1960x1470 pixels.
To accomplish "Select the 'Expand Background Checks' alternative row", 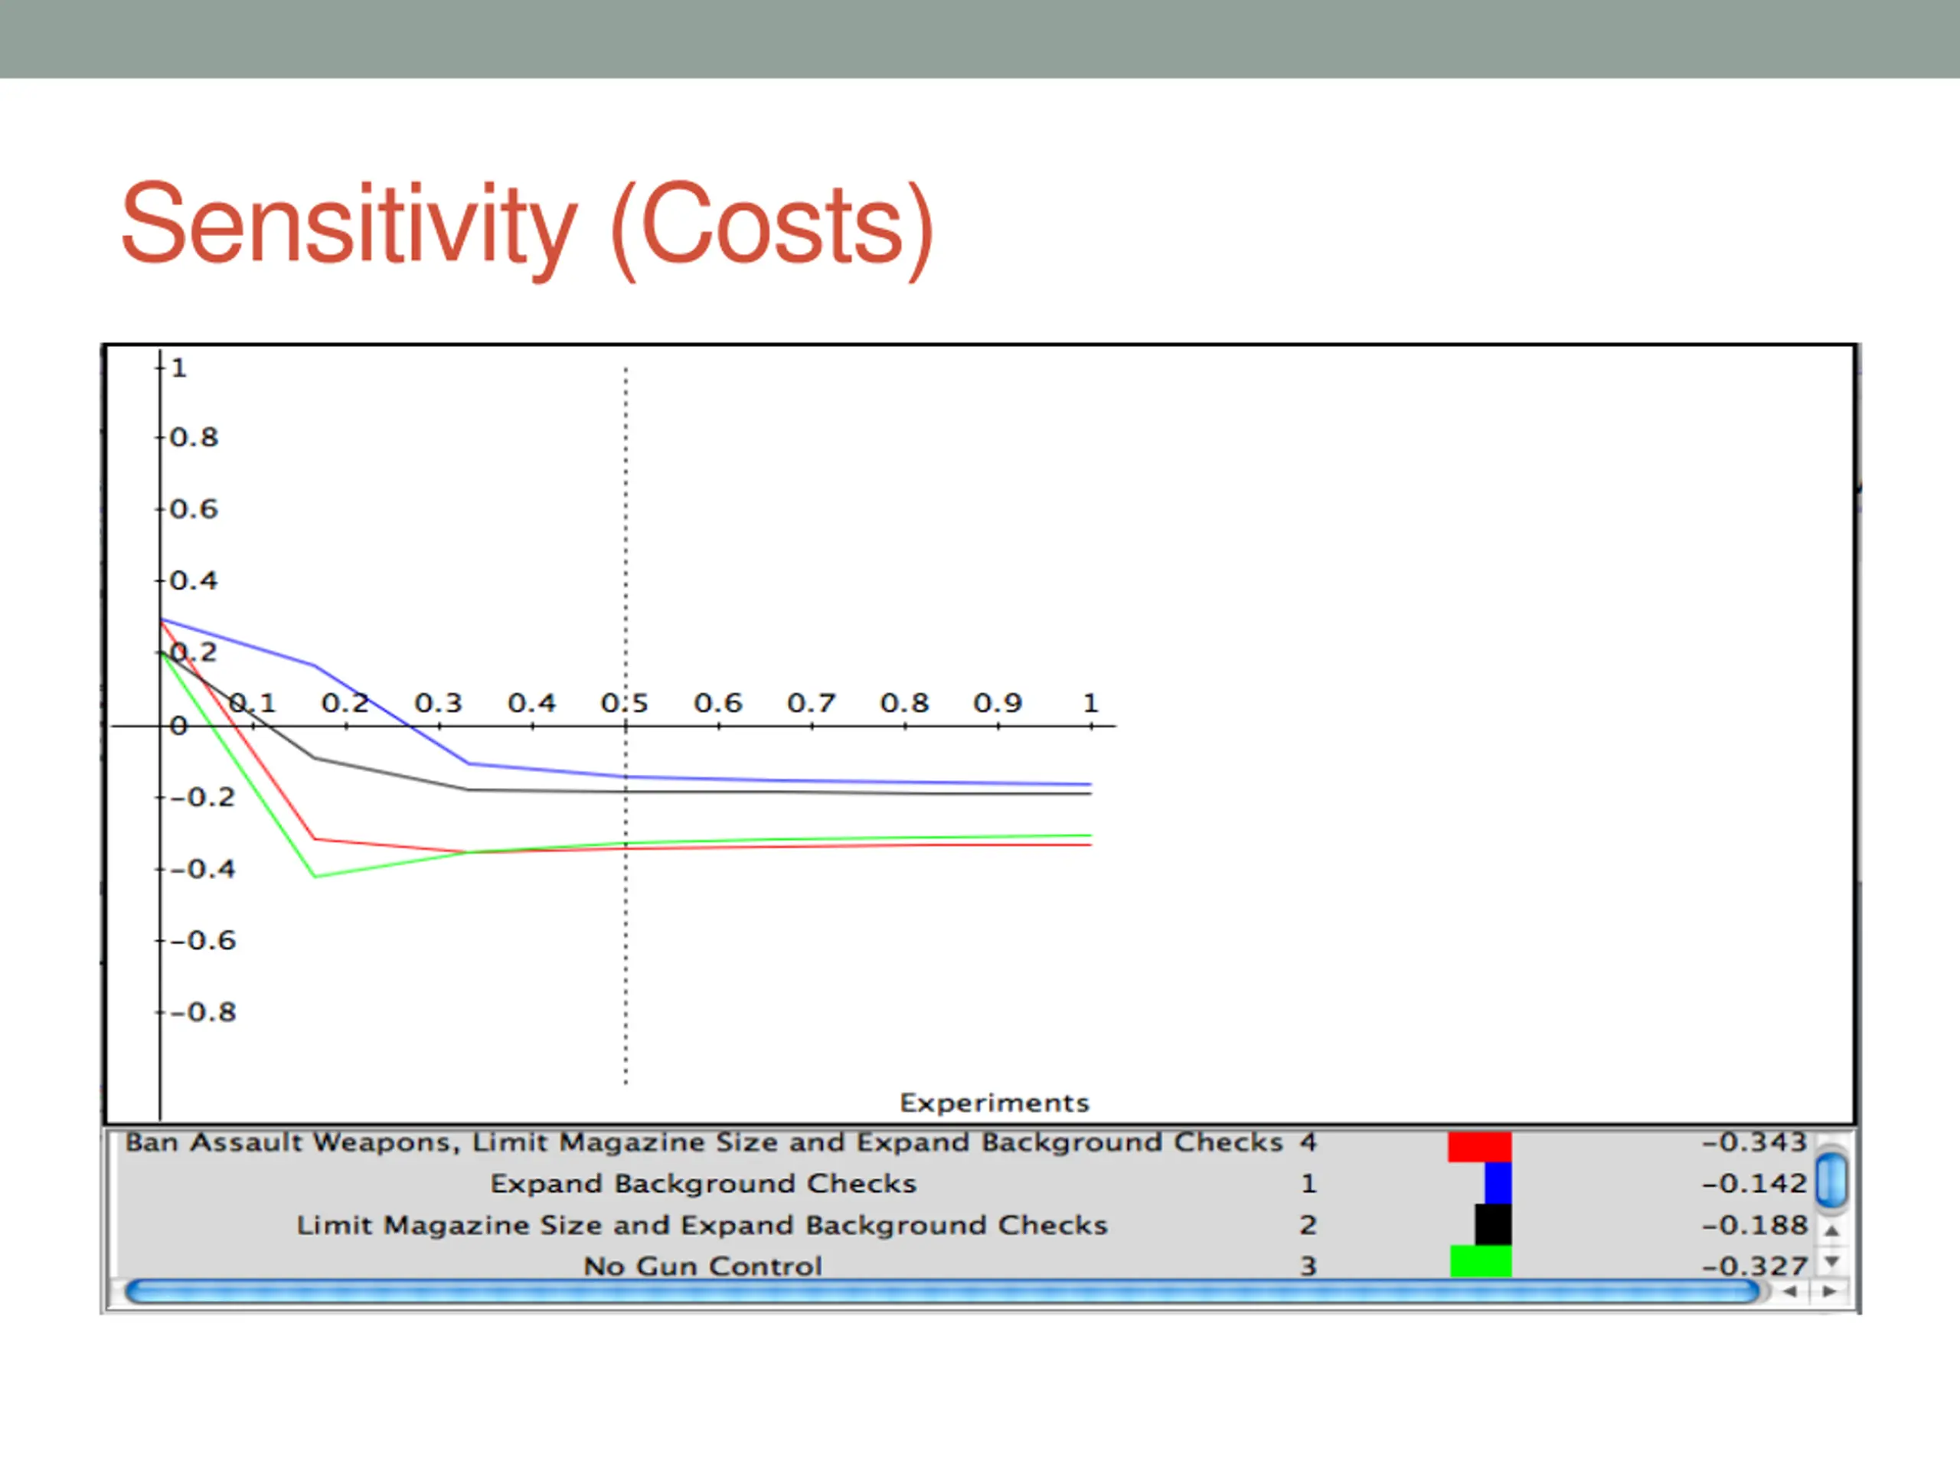I will [x=703, y=1184].
